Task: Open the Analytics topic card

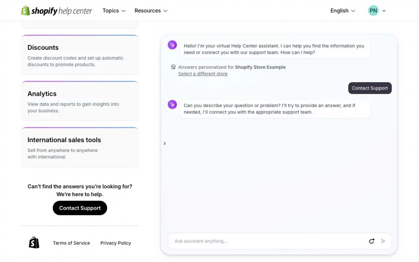Action: 80,101
